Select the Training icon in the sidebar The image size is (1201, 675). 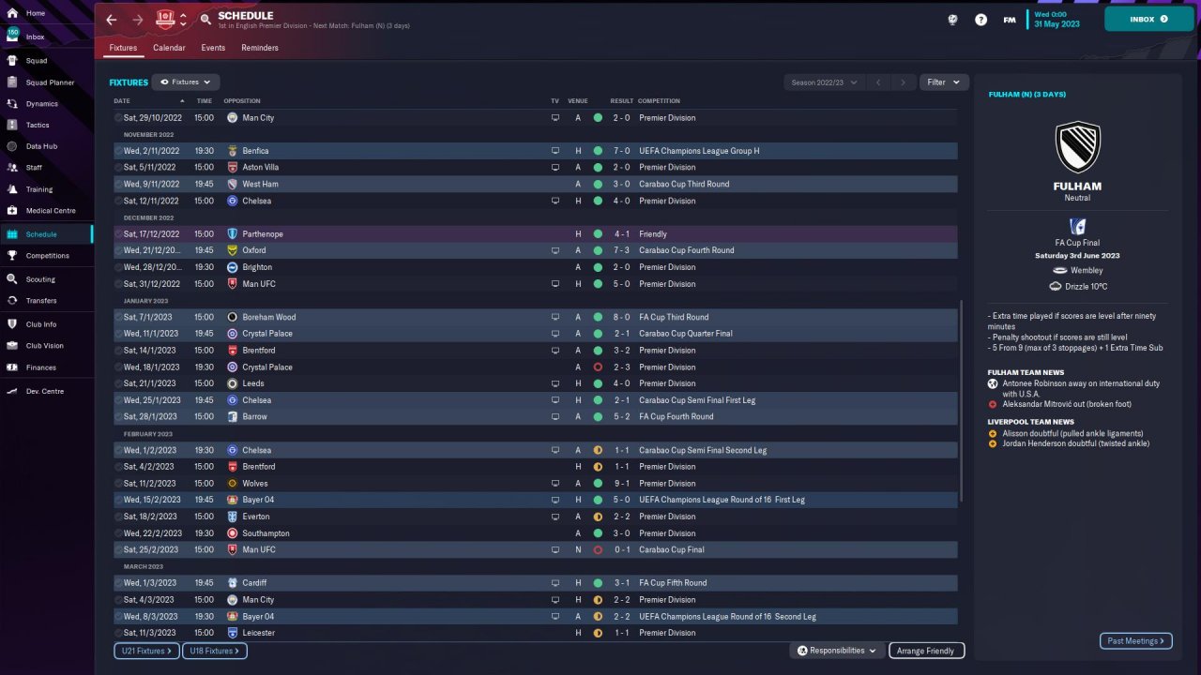click(12, 189)
